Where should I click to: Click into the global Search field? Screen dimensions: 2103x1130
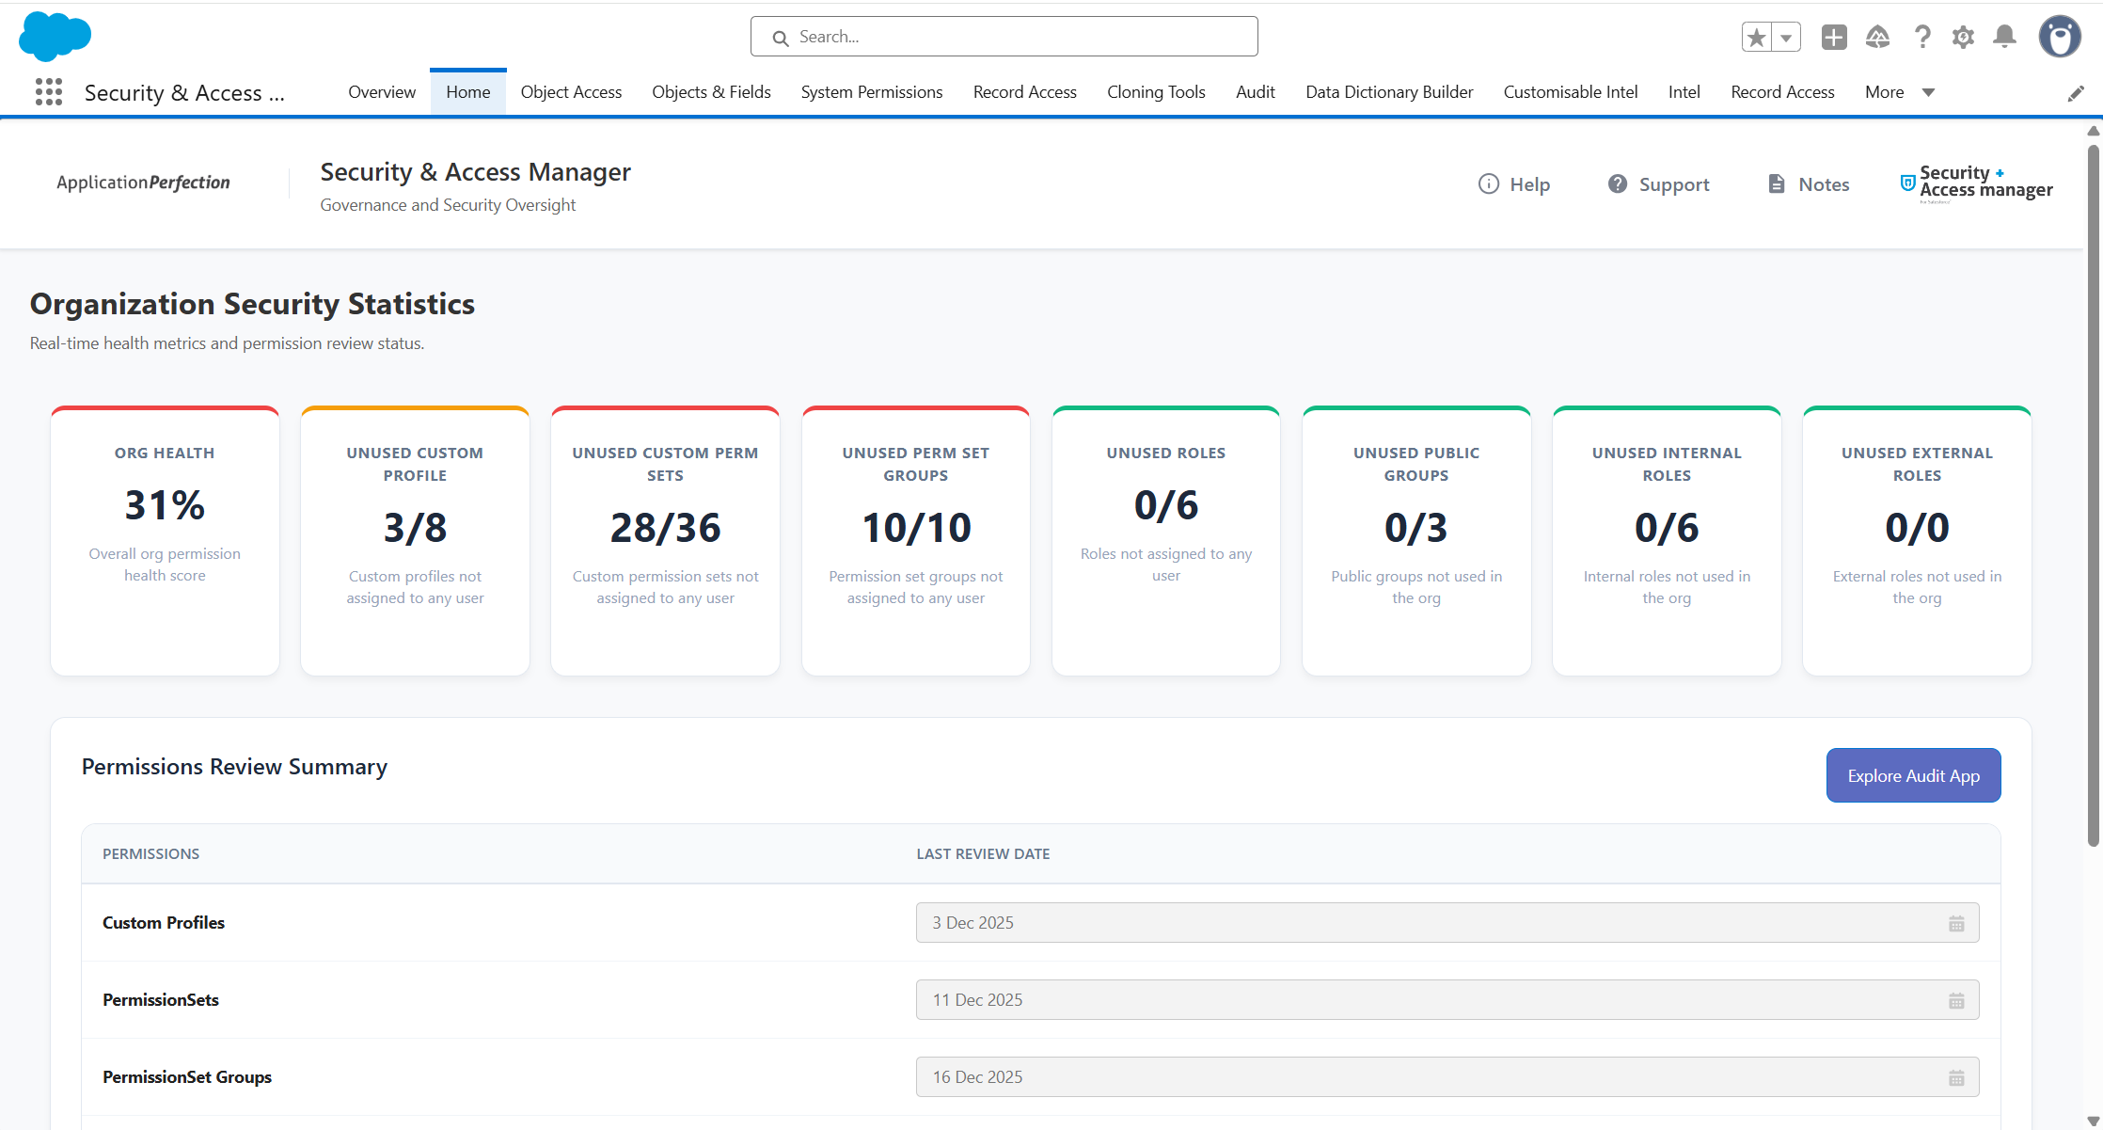point(1004,37)
